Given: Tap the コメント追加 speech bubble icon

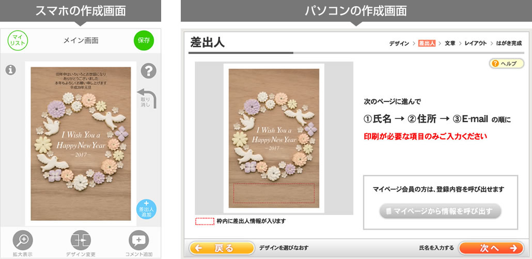Looking at the screenshot, I should coord(139,240).
